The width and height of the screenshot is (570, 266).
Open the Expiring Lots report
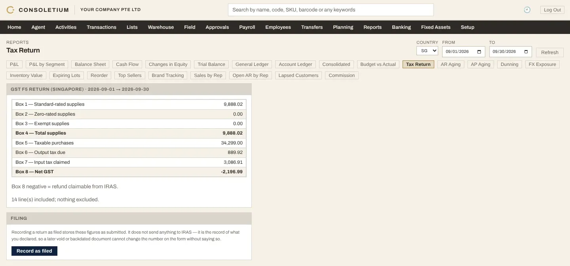66,75
